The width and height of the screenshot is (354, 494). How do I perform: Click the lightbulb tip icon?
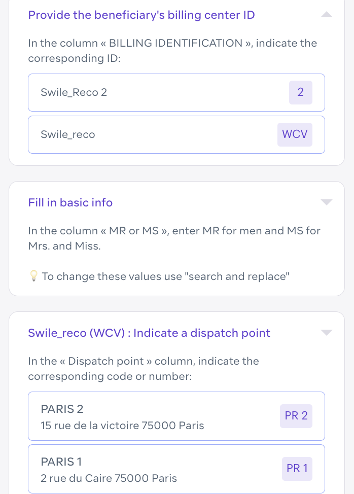[x=33, y=276]
